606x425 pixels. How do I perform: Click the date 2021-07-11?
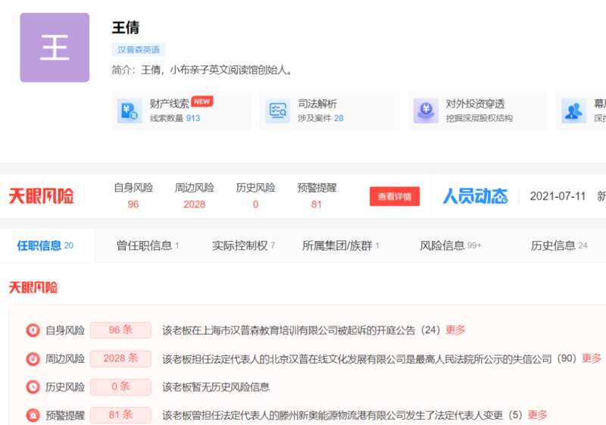558,196
